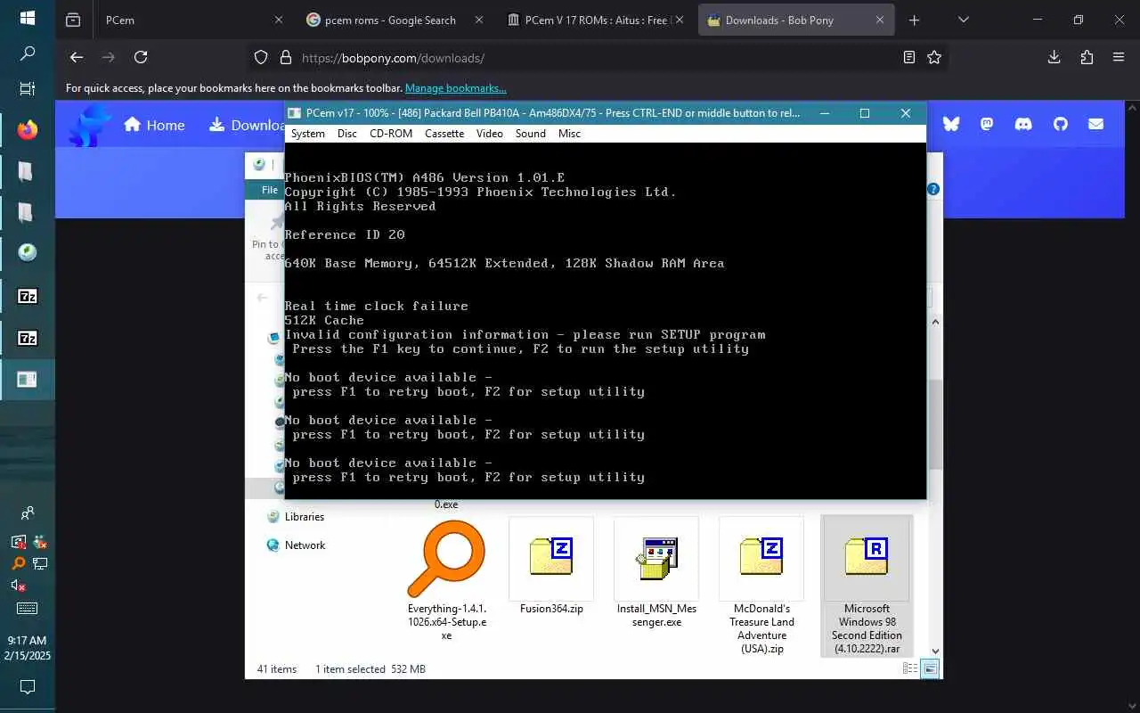Open the Mastodon social icon
This screenshot has width=1140, height=713.
click(987, 124)
